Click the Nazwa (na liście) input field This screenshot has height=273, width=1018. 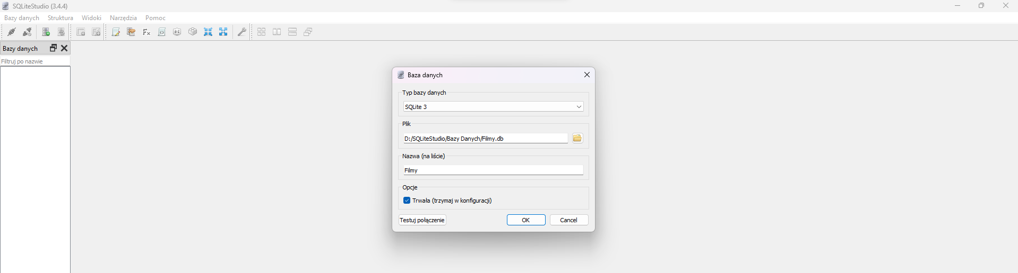point(494,170)
